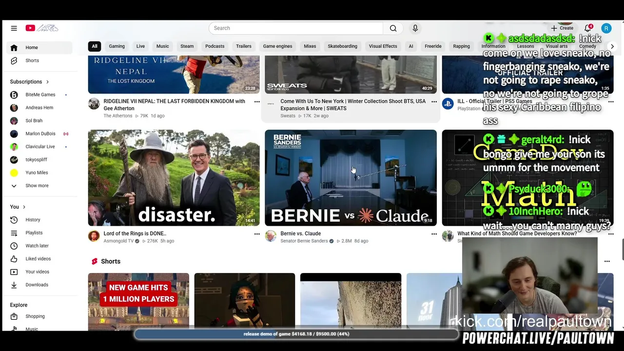Select the Rapping filter chip
Image resolution: width=624 pixels, height=351 pixels.
click(x=461, y=46)
